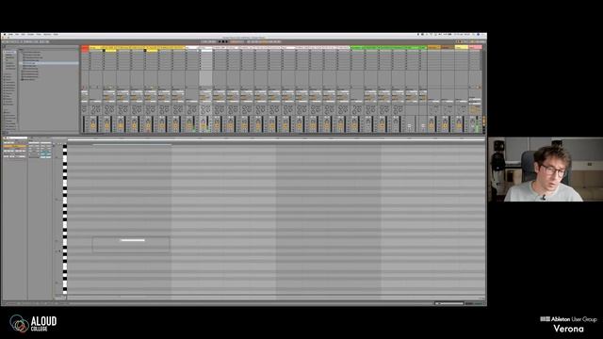Select the highlighted row in the browser list
603x339 pixels.
(49, 63)
